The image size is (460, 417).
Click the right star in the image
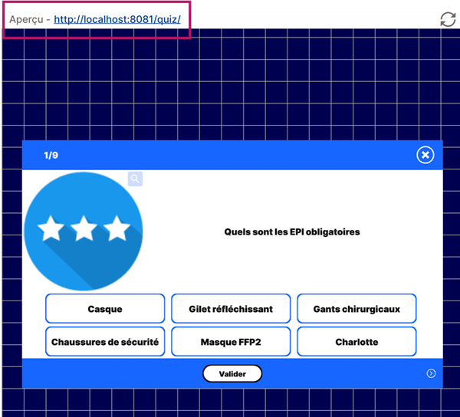pos(117,228)
